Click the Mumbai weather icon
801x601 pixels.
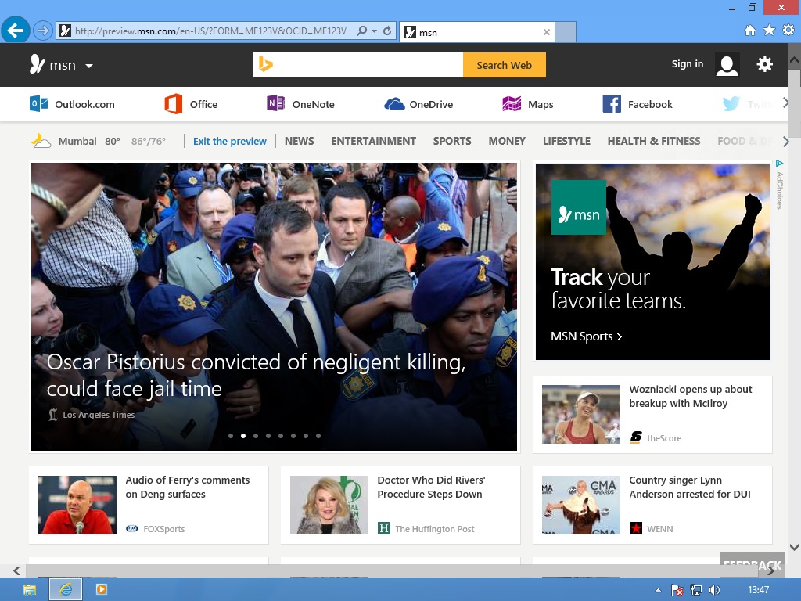tap(41, 141)
